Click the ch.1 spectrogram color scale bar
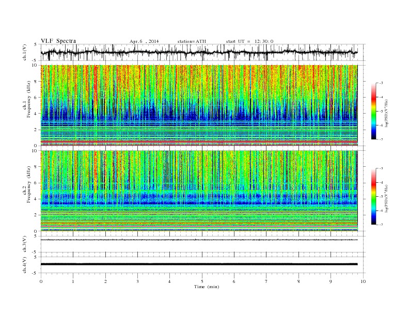Viewport: 409px width, 316px height. (x=373, y=111)
